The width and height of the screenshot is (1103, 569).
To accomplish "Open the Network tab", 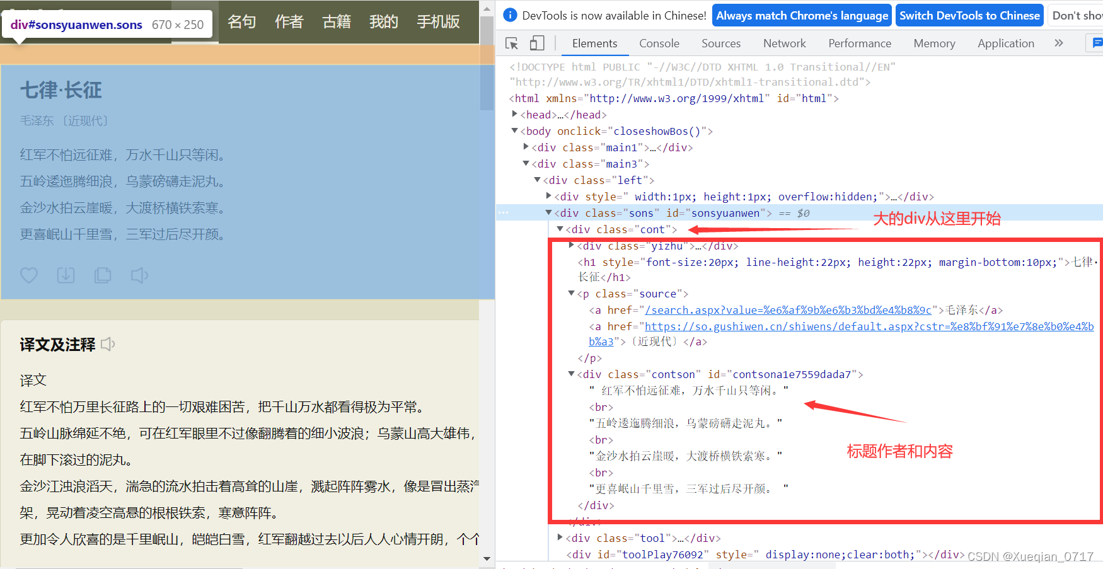I will click(785, 43).
